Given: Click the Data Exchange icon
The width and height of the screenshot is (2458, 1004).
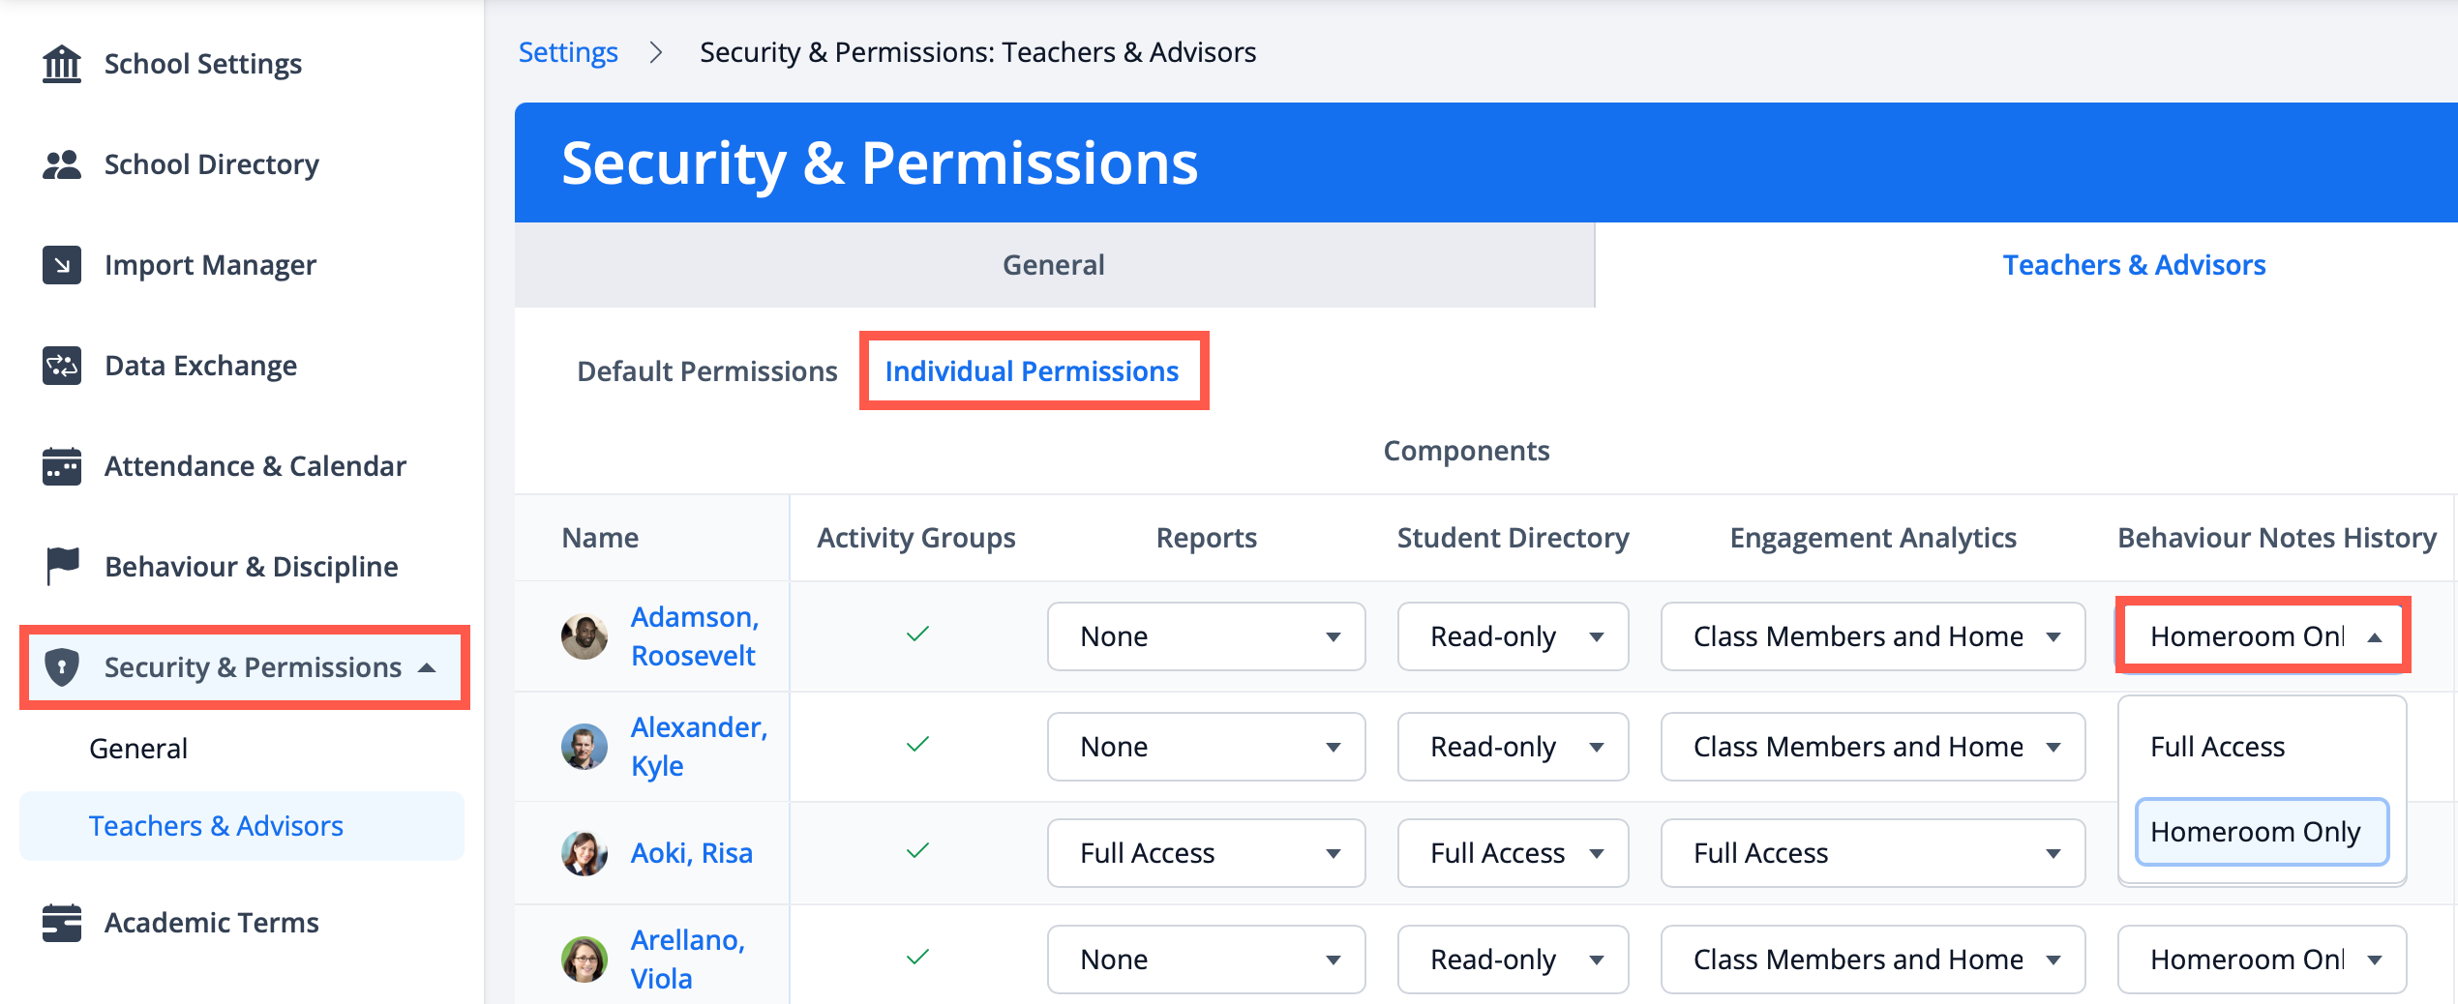Looking at the screenshot, I should (x=62, y=366).
